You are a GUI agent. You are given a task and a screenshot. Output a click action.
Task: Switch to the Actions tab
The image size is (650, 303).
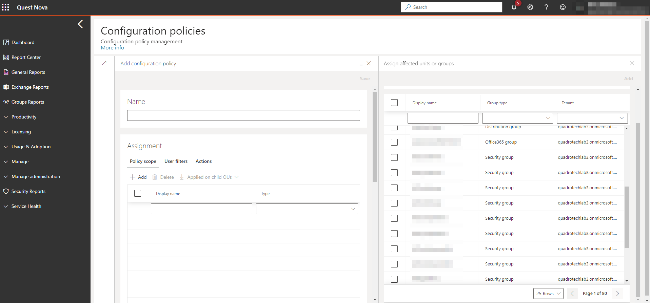point(203,161)
